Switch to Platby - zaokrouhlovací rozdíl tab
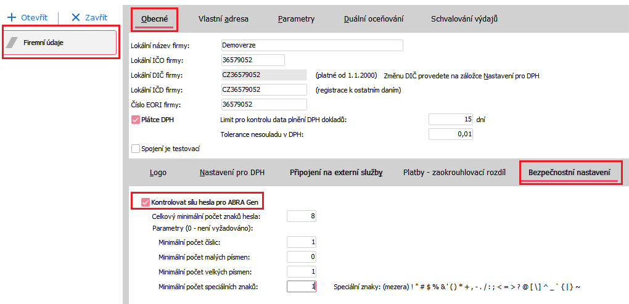This screenshot has width=629, height=304. (454, 173)
